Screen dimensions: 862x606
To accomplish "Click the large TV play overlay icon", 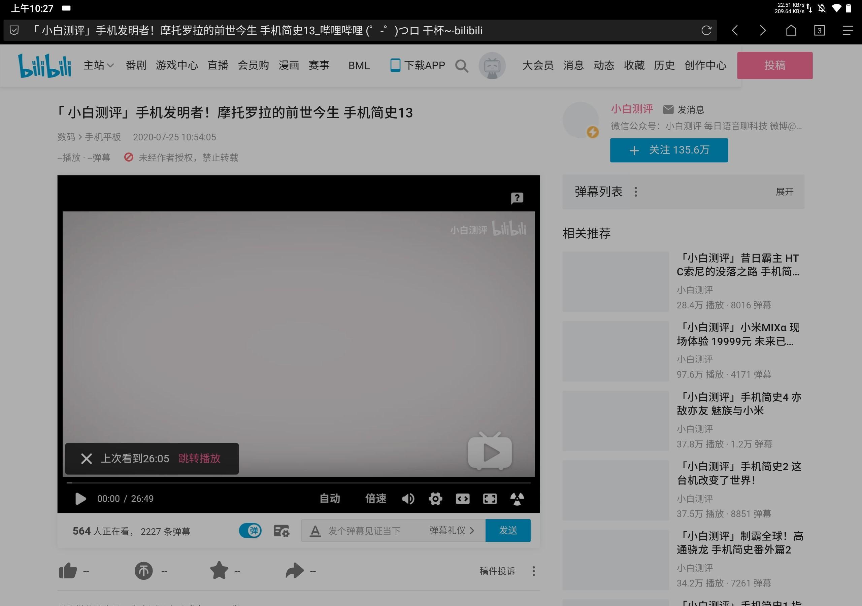I will (490, 451).
